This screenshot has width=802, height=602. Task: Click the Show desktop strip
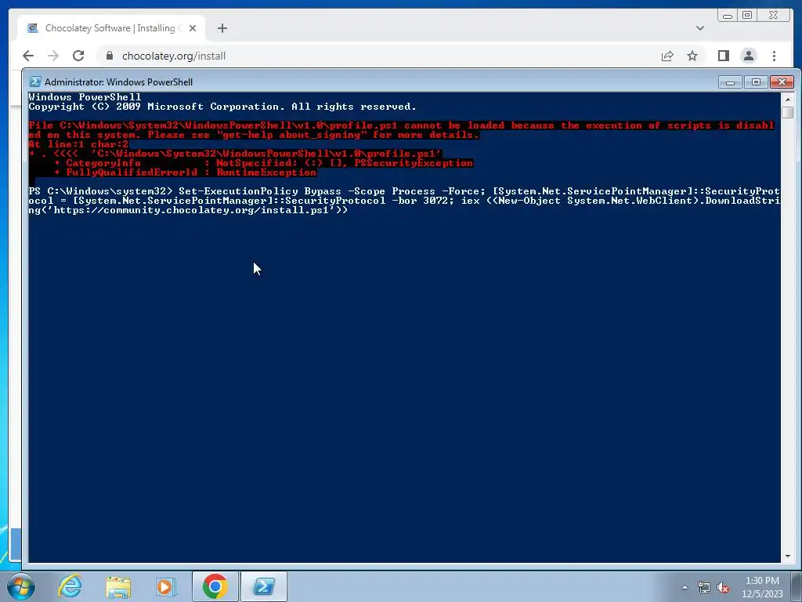[797, 586]
